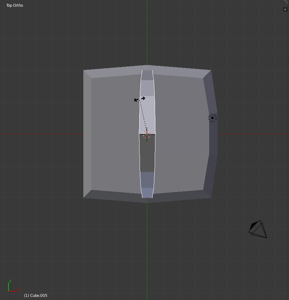
Task: Click the (1) Cube.005 object name text
Action: 36,295
